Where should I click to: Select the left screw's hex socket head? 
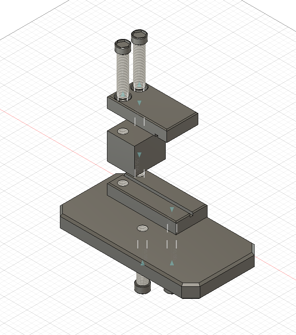[123, 46]
